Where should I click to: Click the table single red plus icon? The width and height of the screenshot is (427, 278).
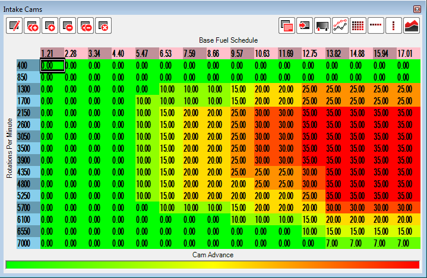point(50,26)
